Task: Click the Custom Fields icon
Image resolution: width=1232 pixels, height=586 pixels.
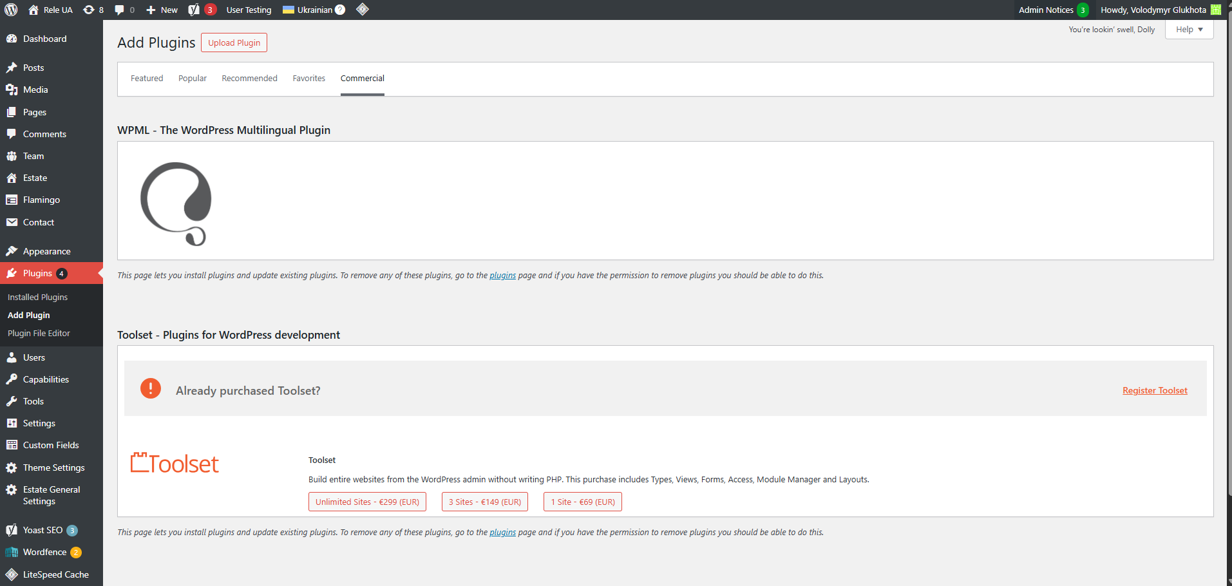Action: pos(12,445)
